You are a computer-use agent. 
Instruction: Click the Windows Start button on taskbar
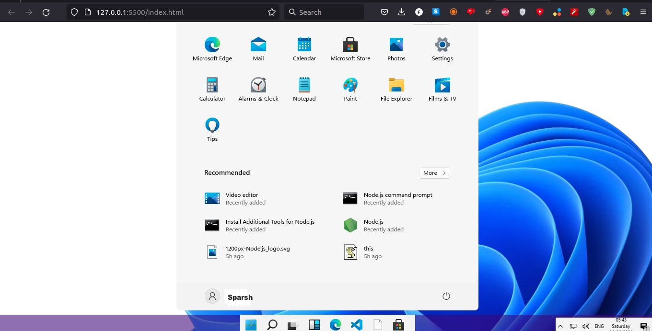point(251,325)
